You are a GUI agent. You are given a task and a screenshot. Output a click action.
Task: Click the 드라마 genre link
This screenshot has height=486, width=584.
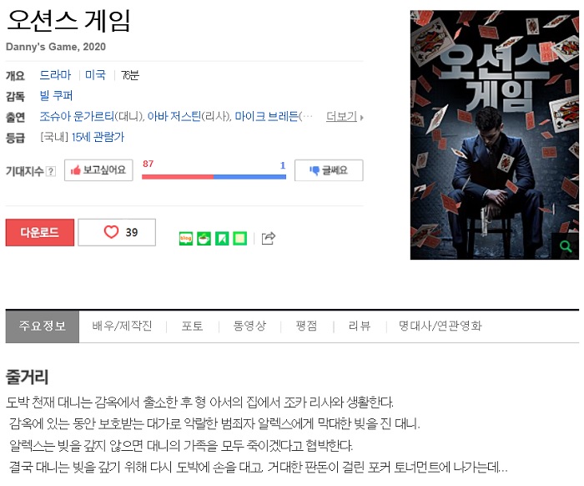pos(55,75)
